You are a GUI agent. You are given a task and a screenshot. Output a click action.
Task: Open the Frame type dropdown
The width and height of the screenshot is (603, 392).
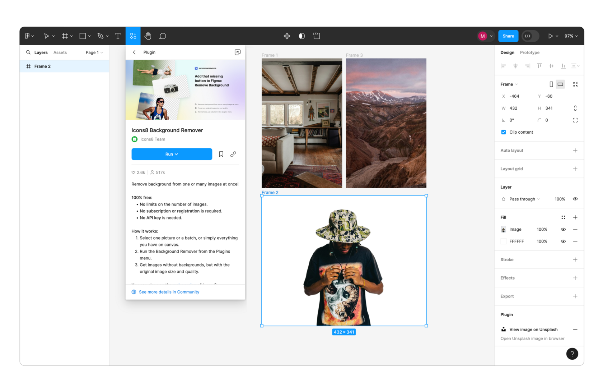pyautogui.click(x=509, y=84)
